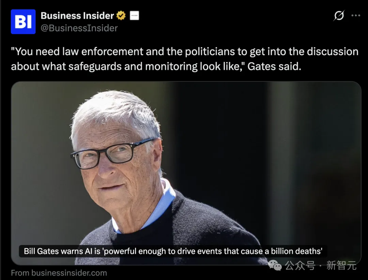Click the 公众号 watermark text
The image size is (368, 280).
(x=300, y=265)
